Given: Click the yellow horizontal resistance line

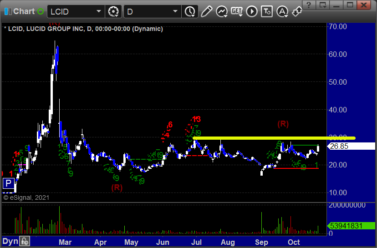Looking at the screenshot, I should 274,138.
